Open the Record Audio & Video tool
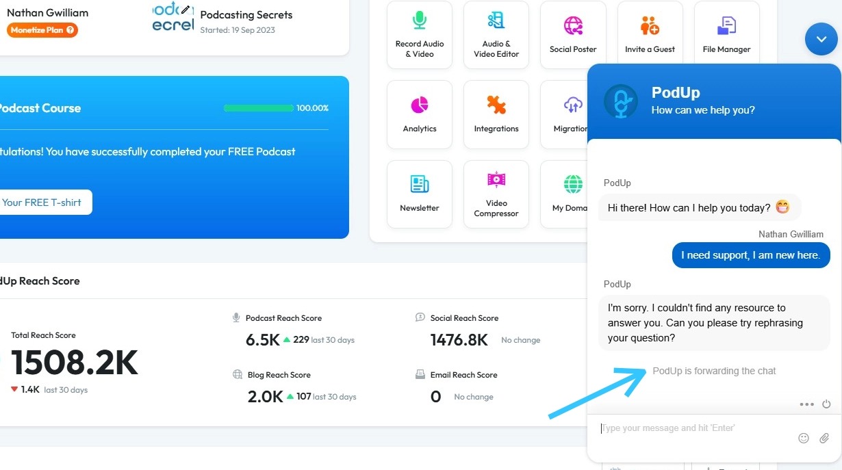Viewport: 842px width, 470px height. (x=420, y=34)
